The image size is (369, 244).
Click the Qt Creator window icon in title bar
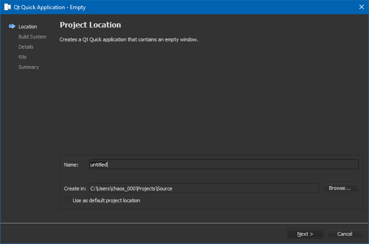(x=7, y=7)
